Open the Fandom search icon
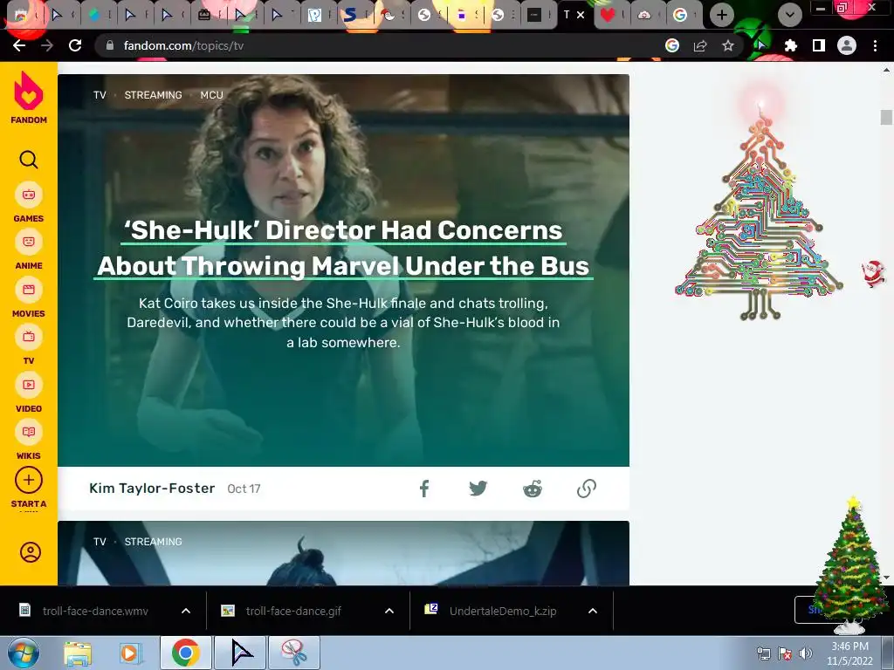The height and width of the screenshot is (670, 894). [x=29, y=160]
